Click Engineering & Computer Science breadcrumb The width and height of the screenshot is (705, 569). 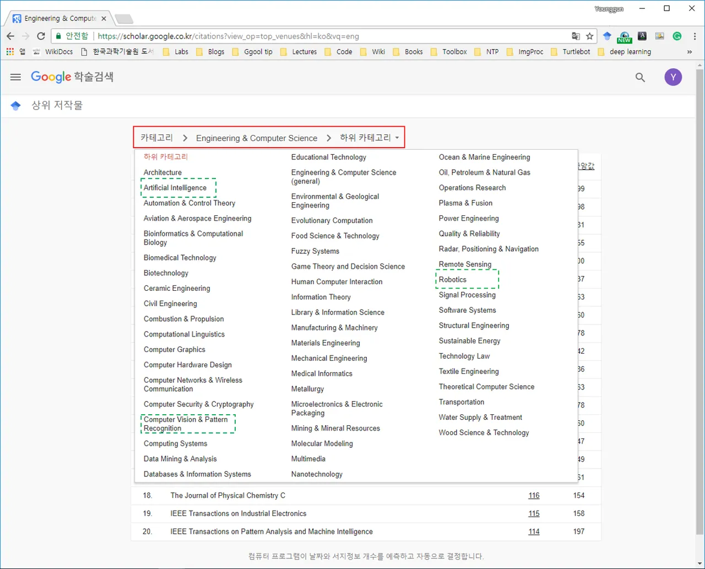tap(257, 138)
